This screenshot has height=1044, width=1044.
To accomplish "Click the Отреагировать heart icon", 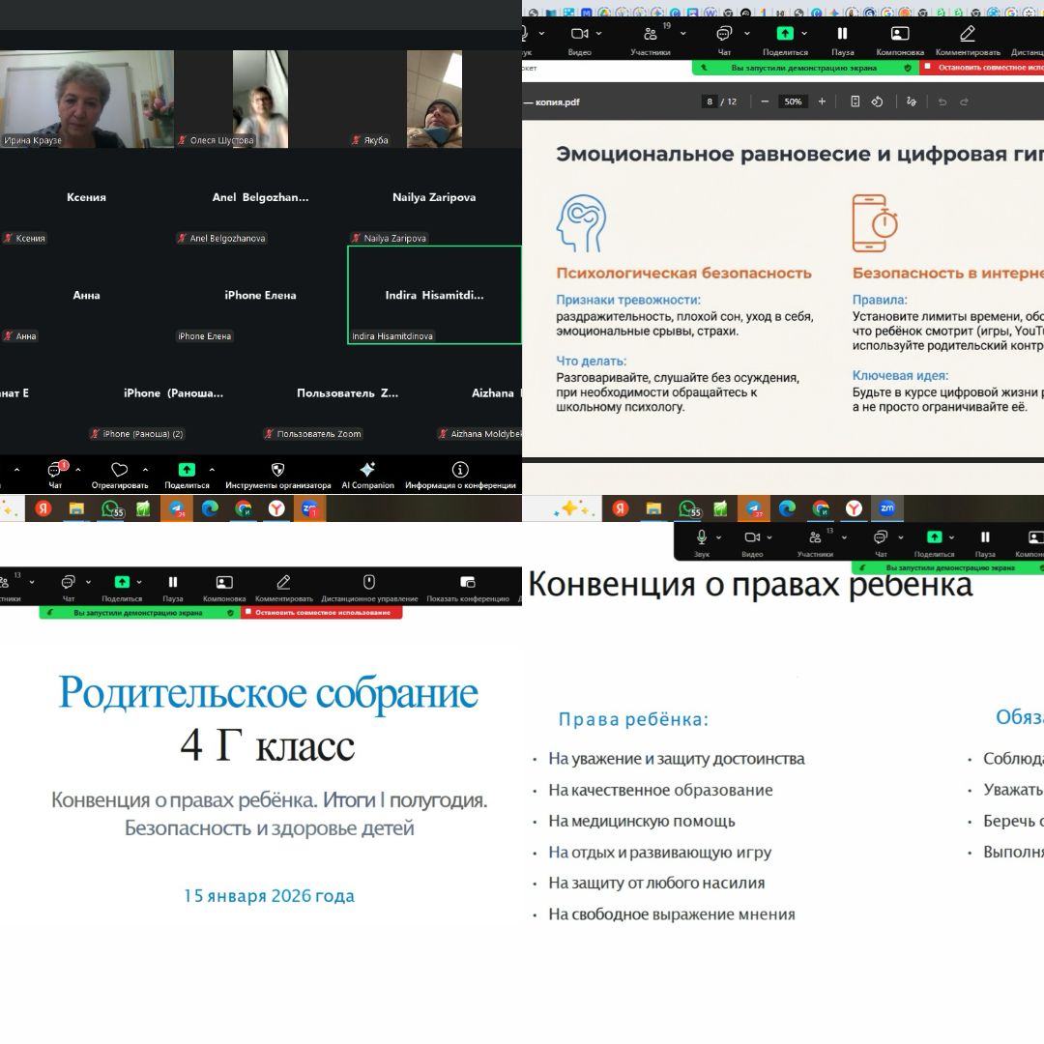I will 120,470.
